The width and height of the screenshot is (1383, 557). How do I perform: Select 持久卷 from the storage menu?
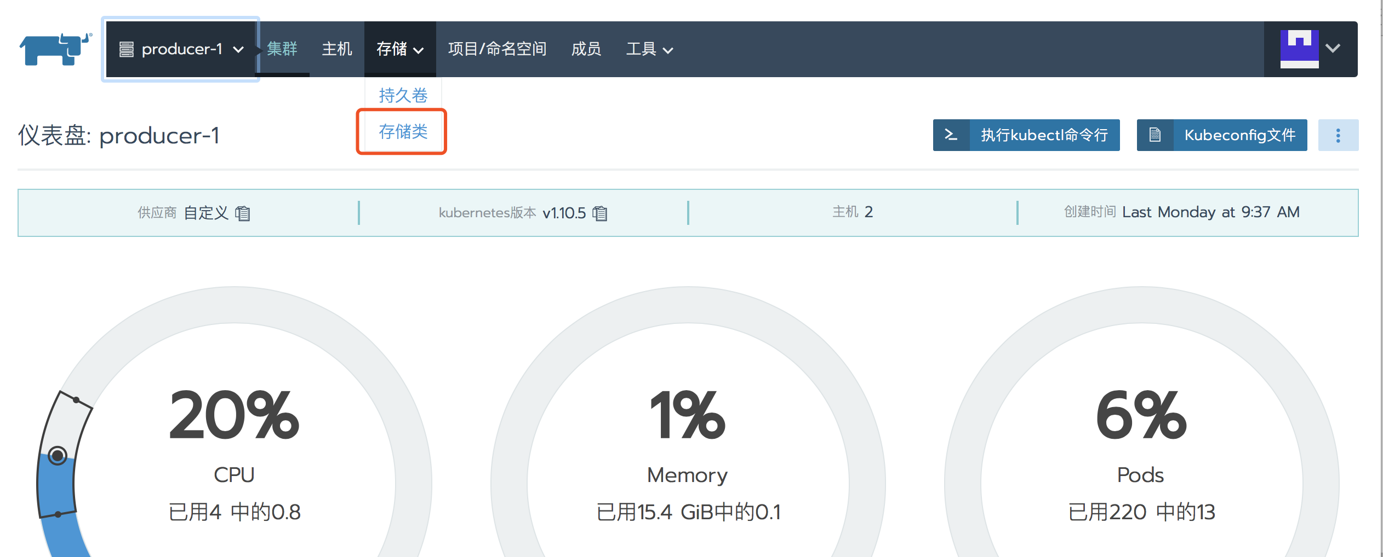tap(403, 95)
